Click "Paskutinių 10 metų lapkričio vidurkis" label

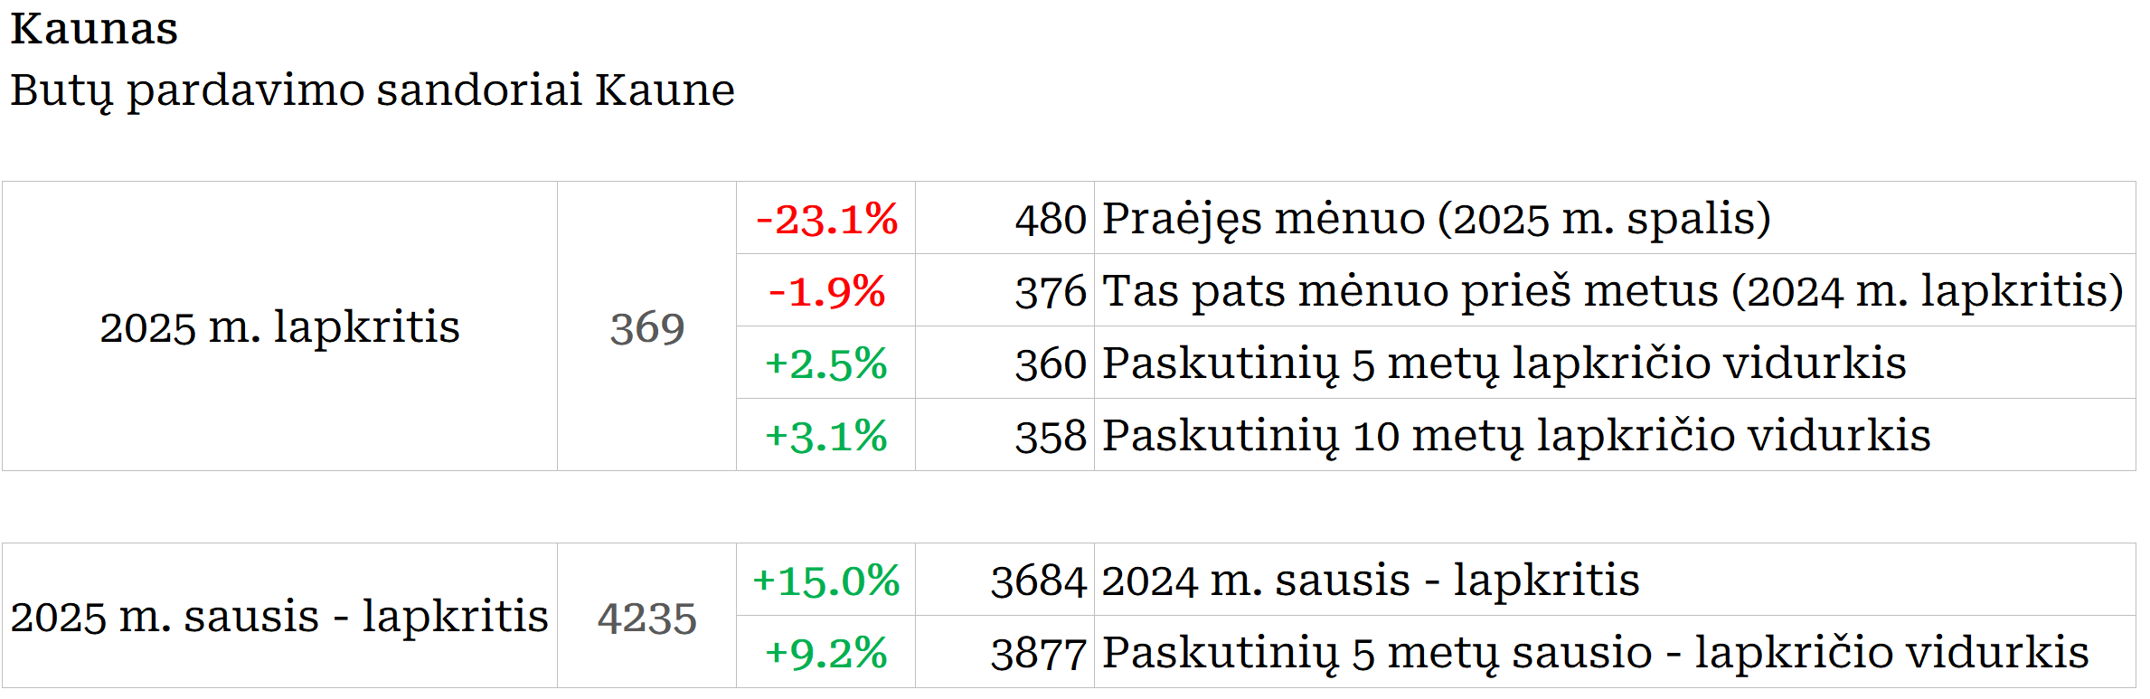pos(1516,436)
